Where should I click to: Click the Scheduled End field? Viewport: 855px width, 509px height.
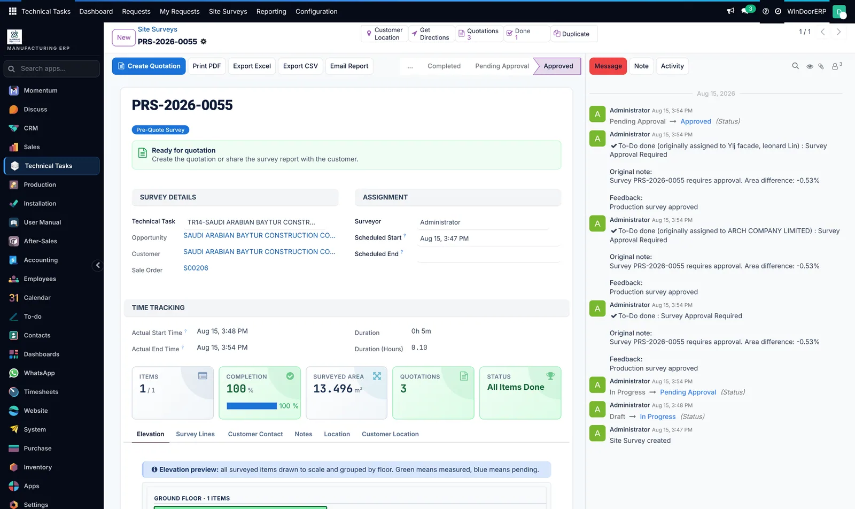[488, 254]
